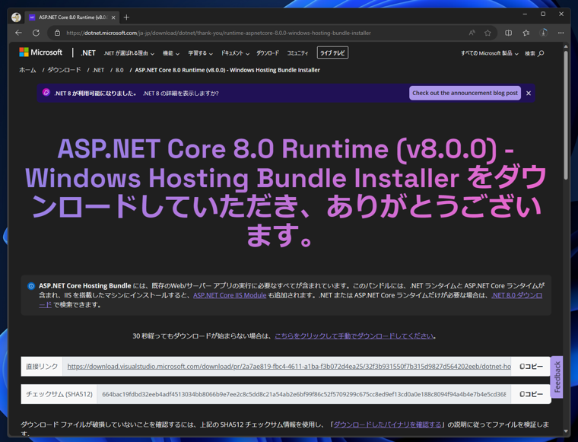578x442 pixels.
Task: Open ASP.NET Core IIS Module link
Action: (x=230, y=295)
